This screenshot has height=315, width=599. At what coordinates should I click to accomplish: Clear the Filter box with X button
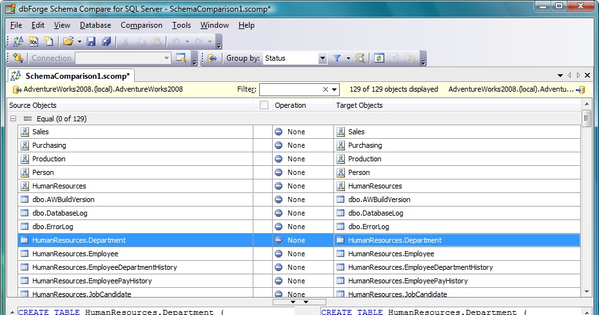[326, 90]
